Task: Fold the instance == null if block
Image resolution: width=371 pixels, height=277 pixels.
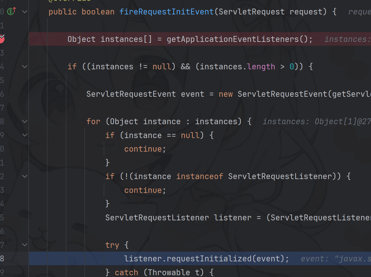Action: click(x=25, y=135)
